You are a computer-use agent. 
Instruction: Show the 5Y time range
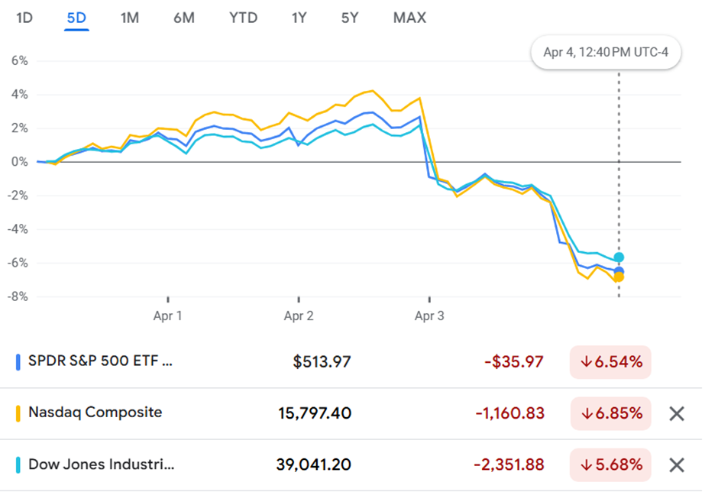[349, 18]
